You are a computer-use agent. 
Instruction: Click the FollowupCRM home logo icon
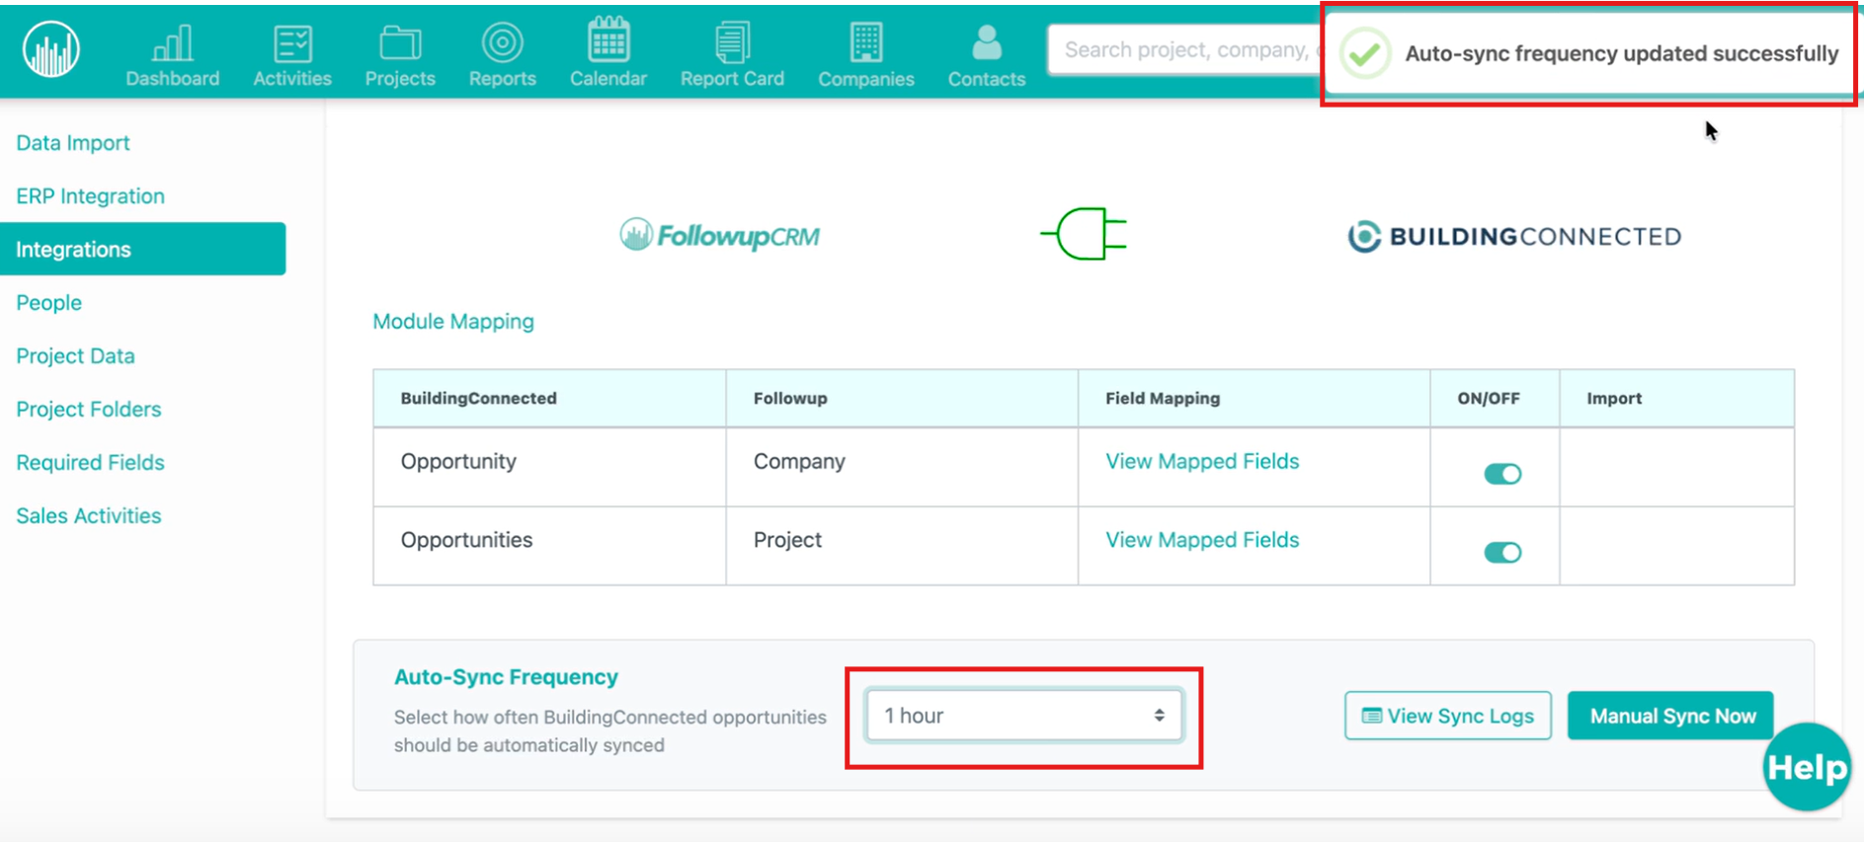(x=51, y=49)
